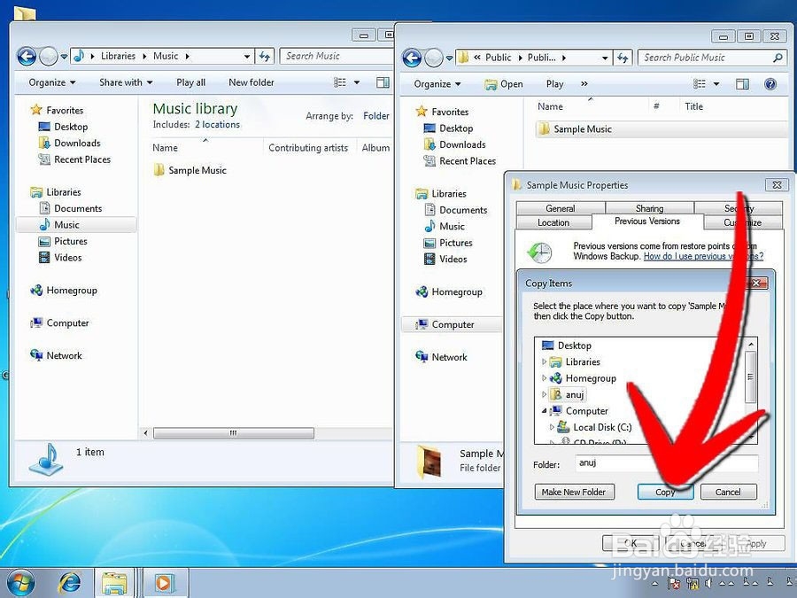Click vertical scrollbar in Copy Items tree
Image resolution: width=797 pixels, height=598 pixels.
750,377
